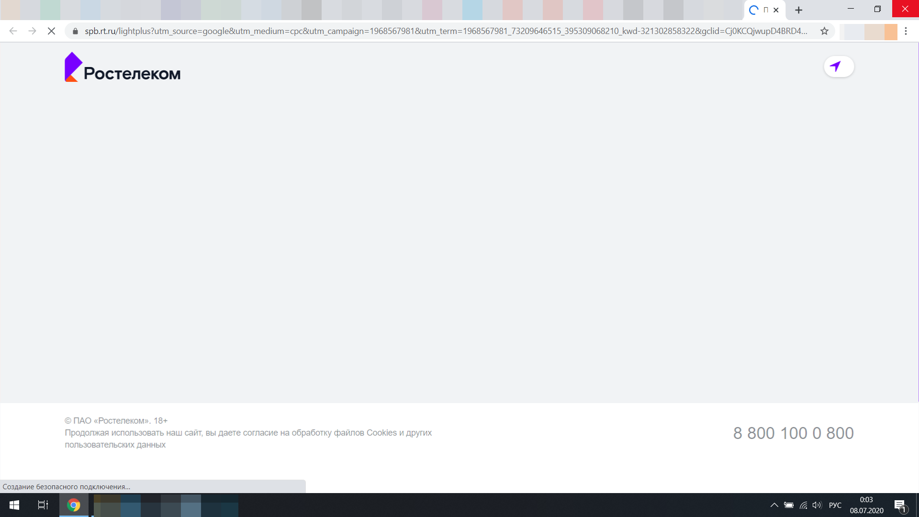The image size is (919, 517).
Task: Open network Wi-Fi settings in tray
Action: click(803, 505)
